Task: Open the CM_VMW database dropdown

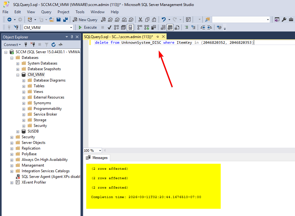Action: (x=71, y=27)
